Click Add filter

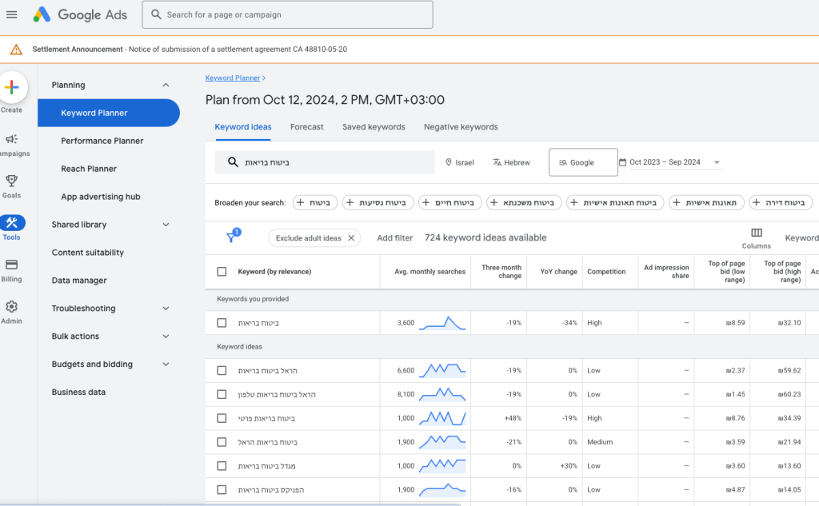tap(395, 238)
